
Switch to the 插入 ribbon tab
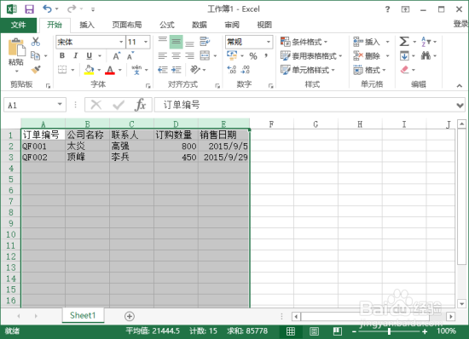pyautogui.click(x=87, y=25)
